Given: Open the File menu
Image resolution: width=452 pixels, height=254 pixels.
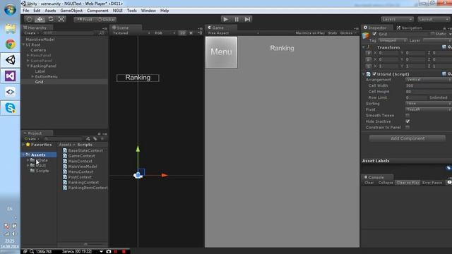Looking at the screenshot, I should click(x=26, y=11).
